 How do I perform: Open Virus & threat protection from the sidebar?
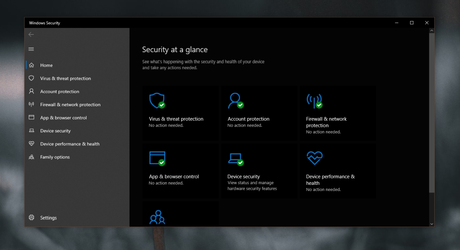coord(66,78)
